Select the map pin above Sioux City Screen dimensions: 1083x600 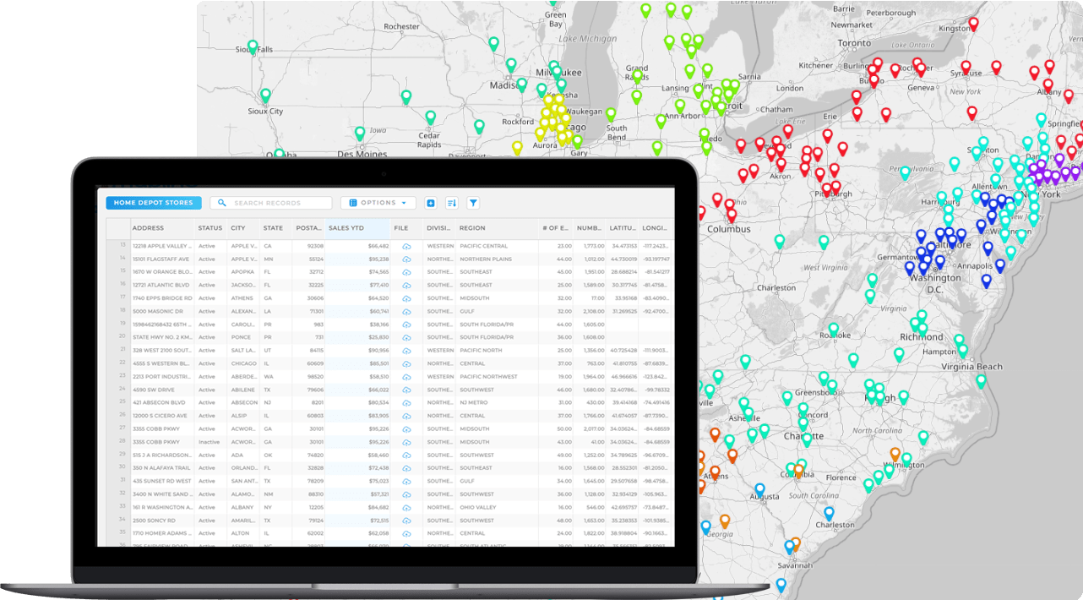tap(265, 95)
